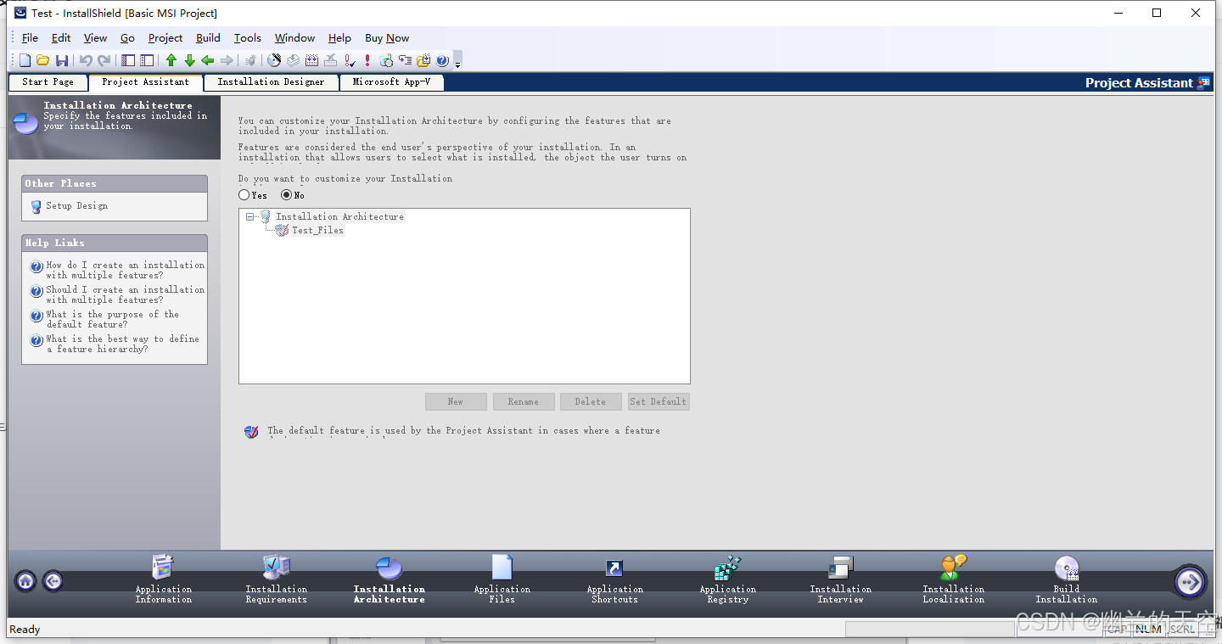Open the Build menu
The width and height of the screenshot is (1222, 644).
(x=208, y=38)
